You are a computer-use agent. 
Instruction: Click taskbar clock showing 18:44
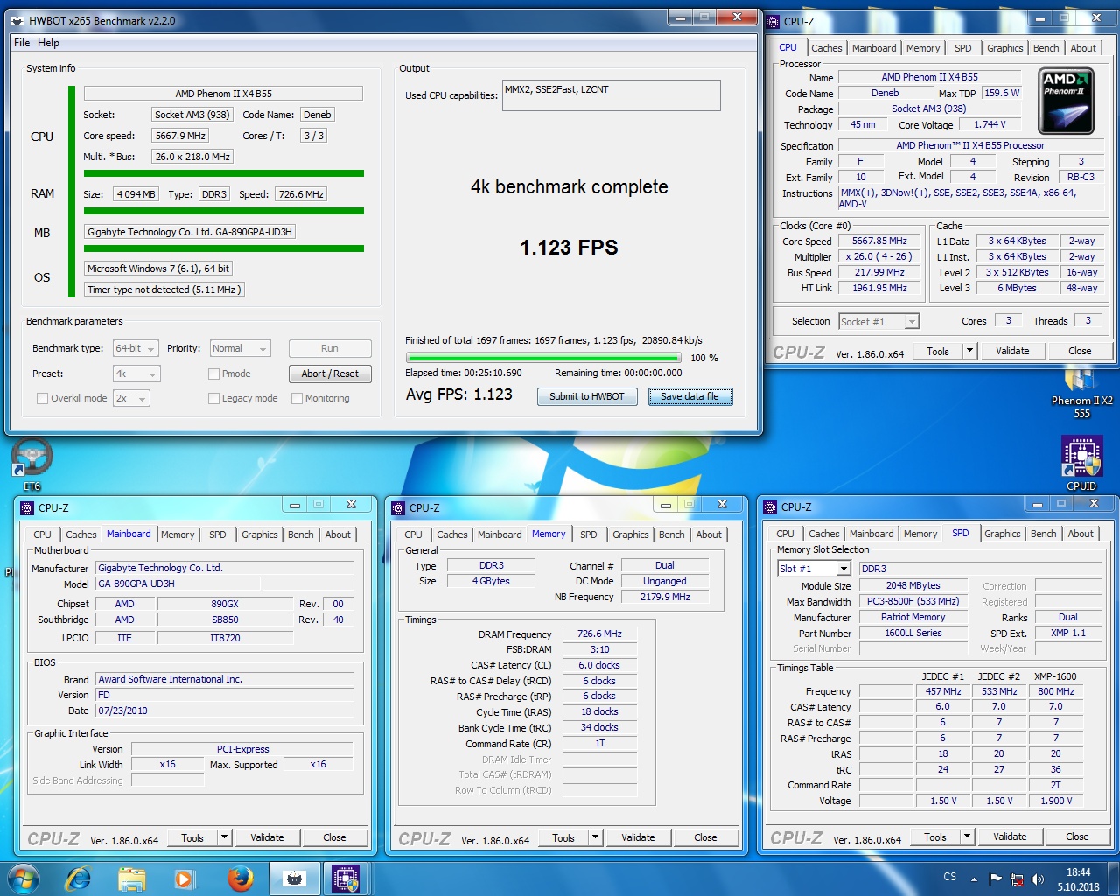tap(1078, 879)
